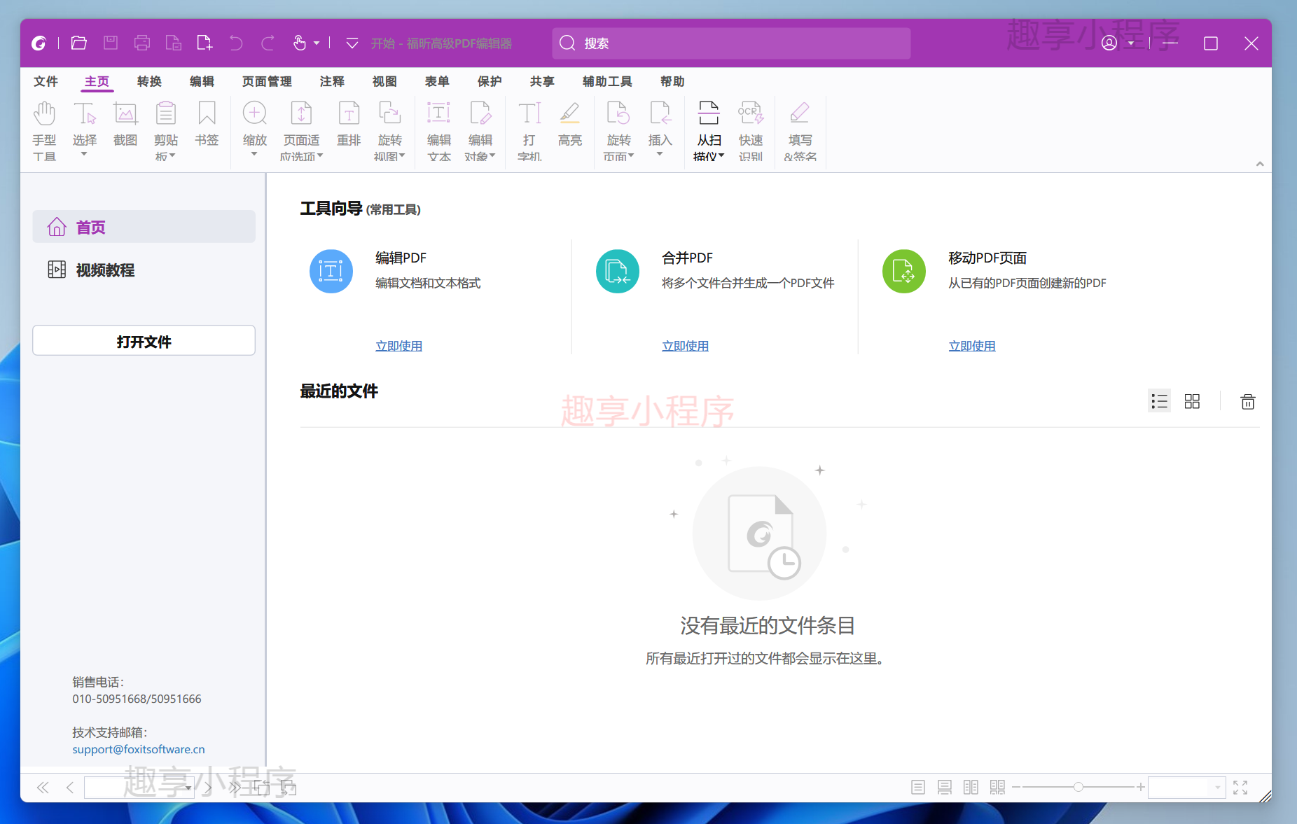1297x824 pixels.
Task: Expand the From Scanner (从扫描仪) dropdown
Action: click(x=721, y=156)
